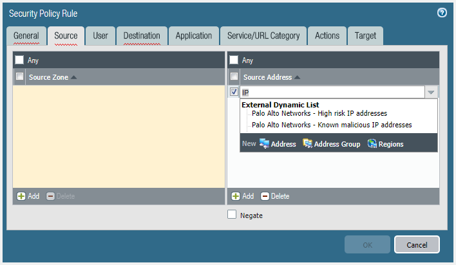
Task: Choose Palo Alto Networks - Known malicious IP addresses
Action: pos(332,125)
